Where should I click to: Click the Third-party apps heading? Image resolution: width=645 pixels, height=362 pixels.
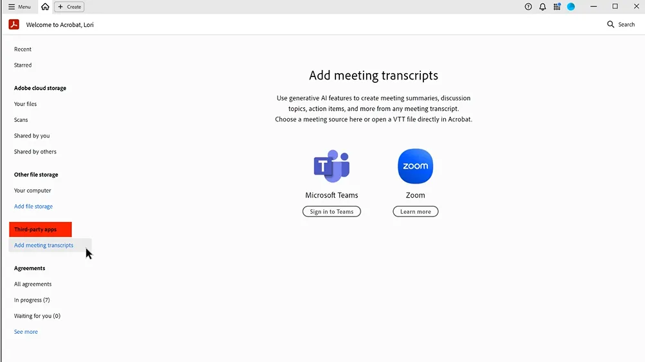pyautogui.click(x=35, y=229)
